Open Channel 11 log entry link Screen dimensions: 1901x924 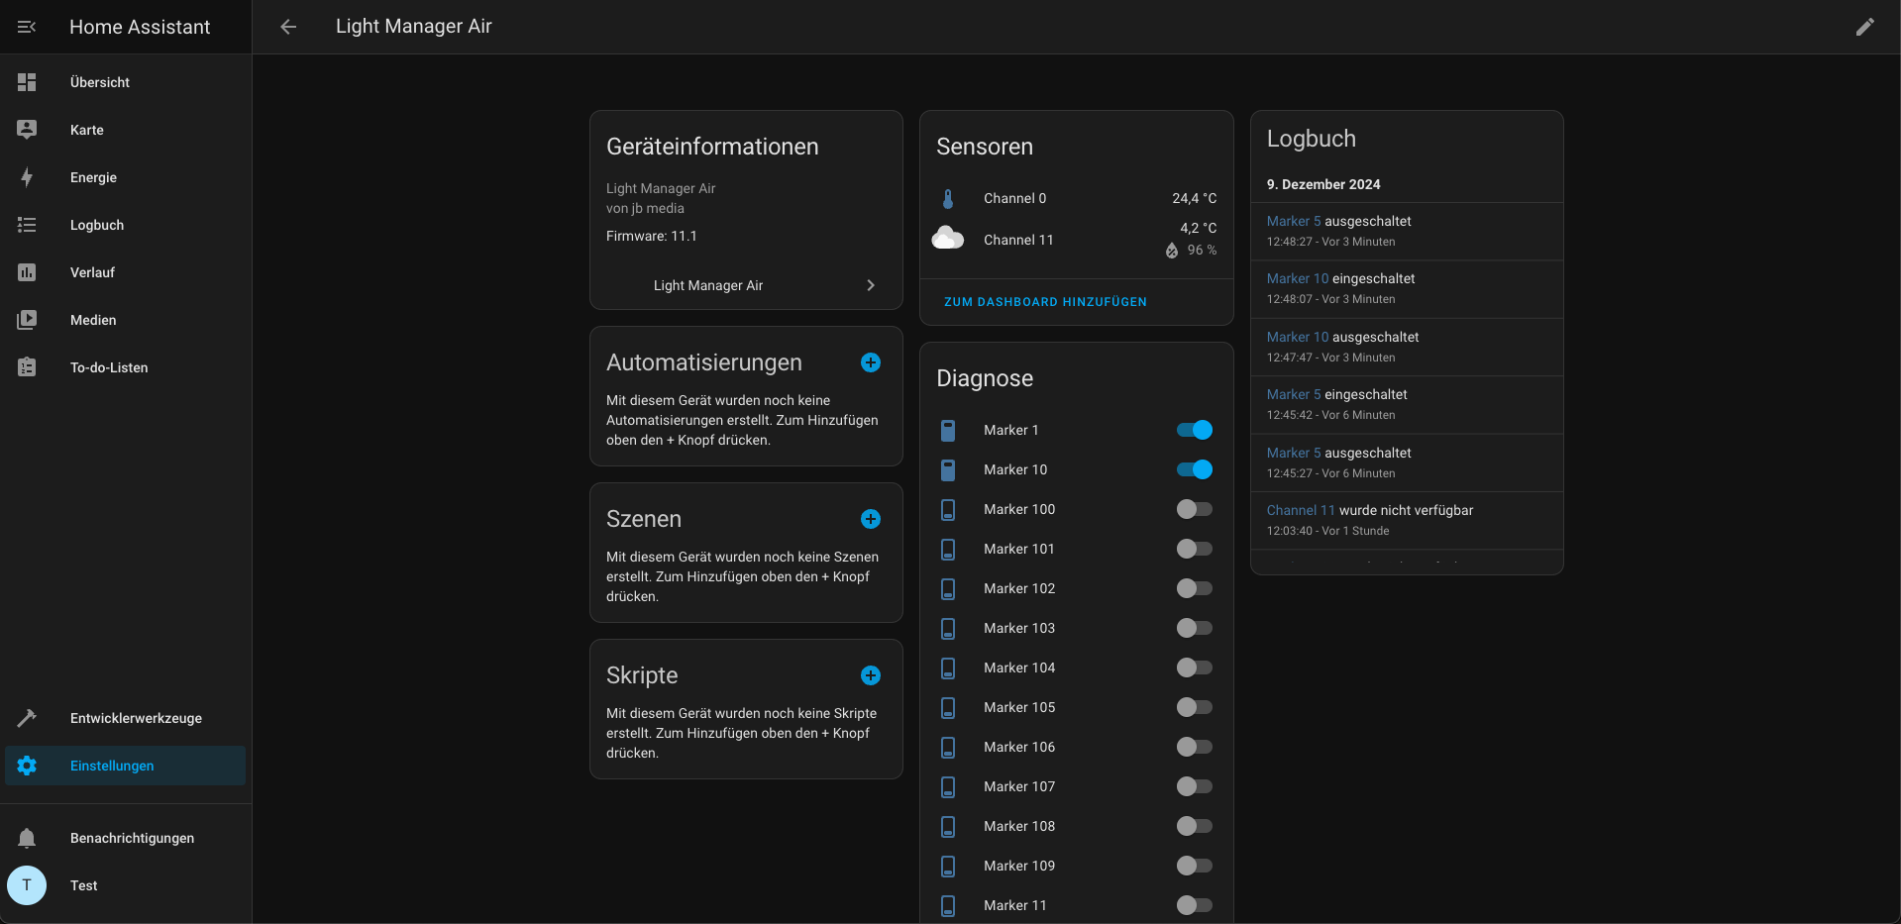click(x=1301, y=510)
